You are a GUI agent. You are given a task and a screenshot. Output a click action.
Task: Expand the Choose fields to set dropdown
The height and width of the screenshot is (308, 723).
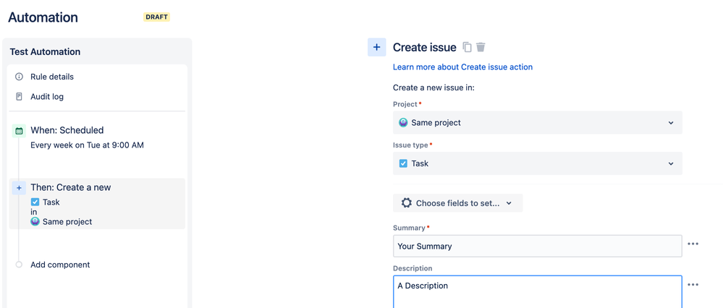(x=458, y=203)
